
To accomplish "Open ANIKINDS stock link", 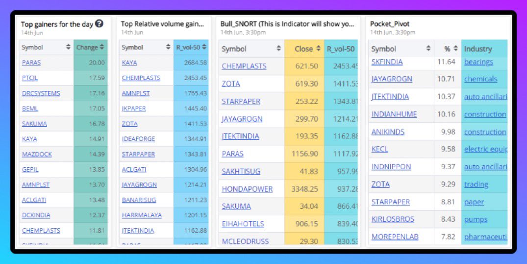I will point(388,132).
